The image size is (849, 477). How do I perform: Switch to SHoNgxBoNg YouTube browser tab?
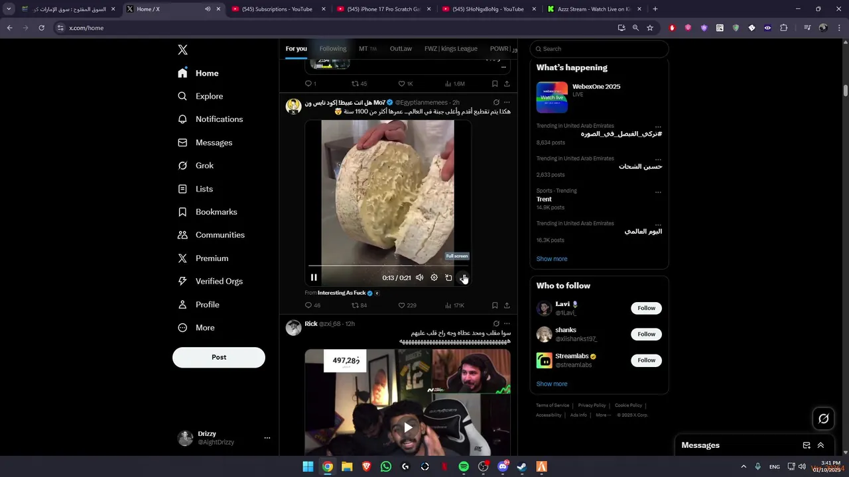tap(488, 9)
